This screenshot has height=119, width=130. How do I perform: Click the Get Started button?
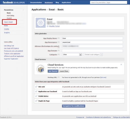53,71
